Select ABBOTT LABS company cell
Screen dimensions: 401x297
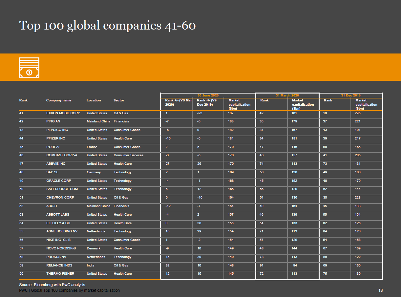58,215
